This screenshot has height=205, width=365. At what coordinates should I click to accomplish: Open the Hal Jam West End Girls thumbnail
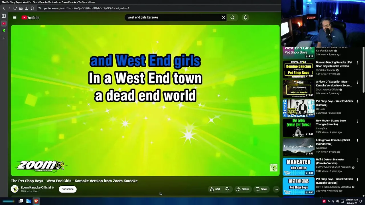(299, 108)
